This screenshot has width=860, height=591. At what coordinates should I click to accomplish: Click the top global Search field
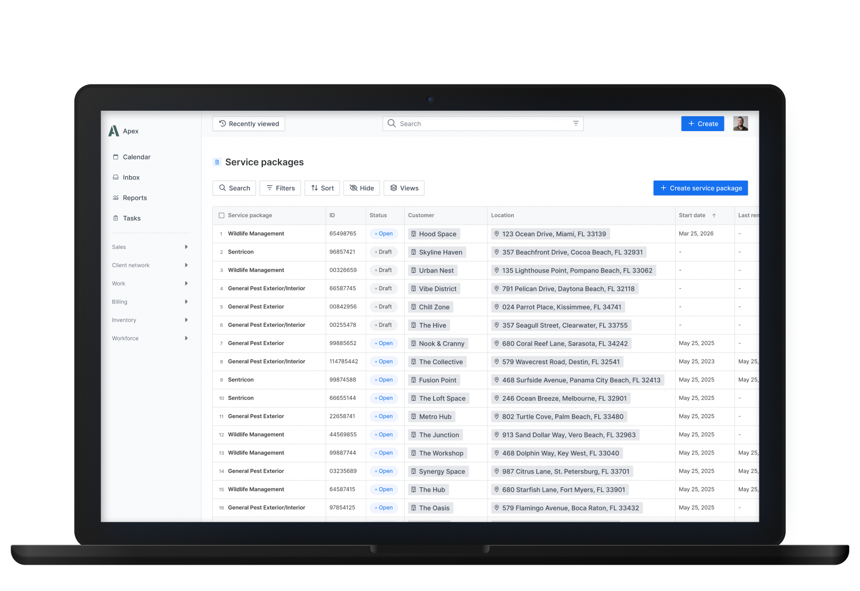[483, 124]
